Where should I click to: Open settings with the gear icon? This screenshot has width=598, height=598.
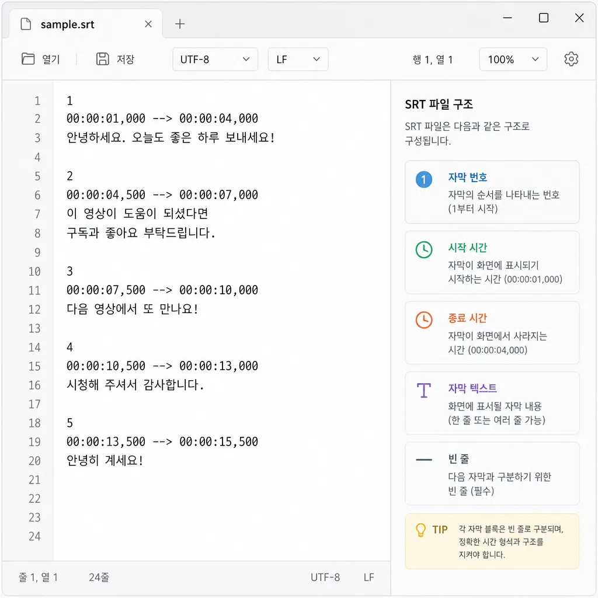point(571,59)
